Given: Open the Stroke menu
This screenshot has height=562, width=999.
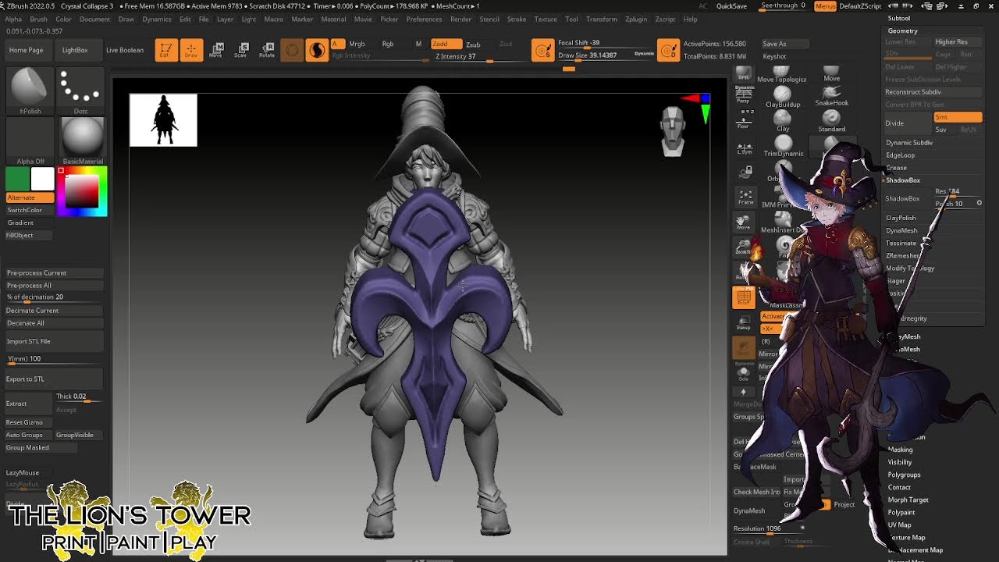Looking at the screenshot, I should pyautogui.click(x=517, y=19).
